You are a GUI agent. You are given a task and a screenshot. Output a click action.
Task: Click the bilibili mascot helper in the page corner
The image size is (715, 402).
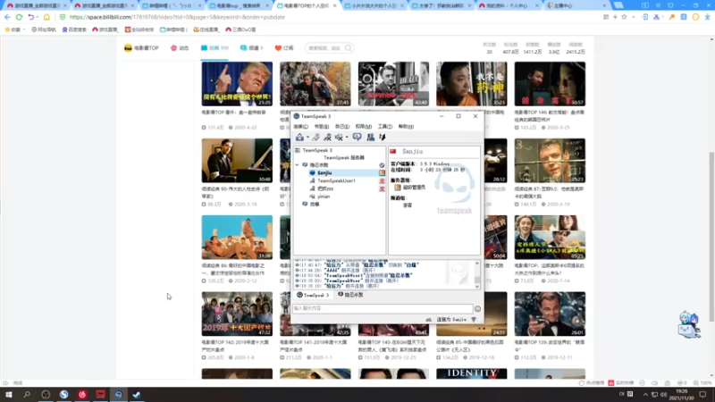[689, 324]
